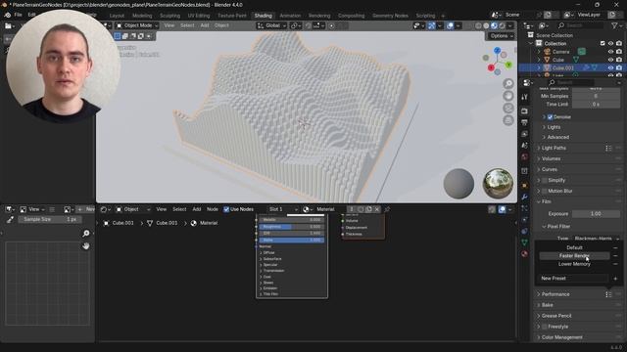
Task: Open the Slot 1 material slot dropdown
Action: pyautogui.click(x=283, y=209)
